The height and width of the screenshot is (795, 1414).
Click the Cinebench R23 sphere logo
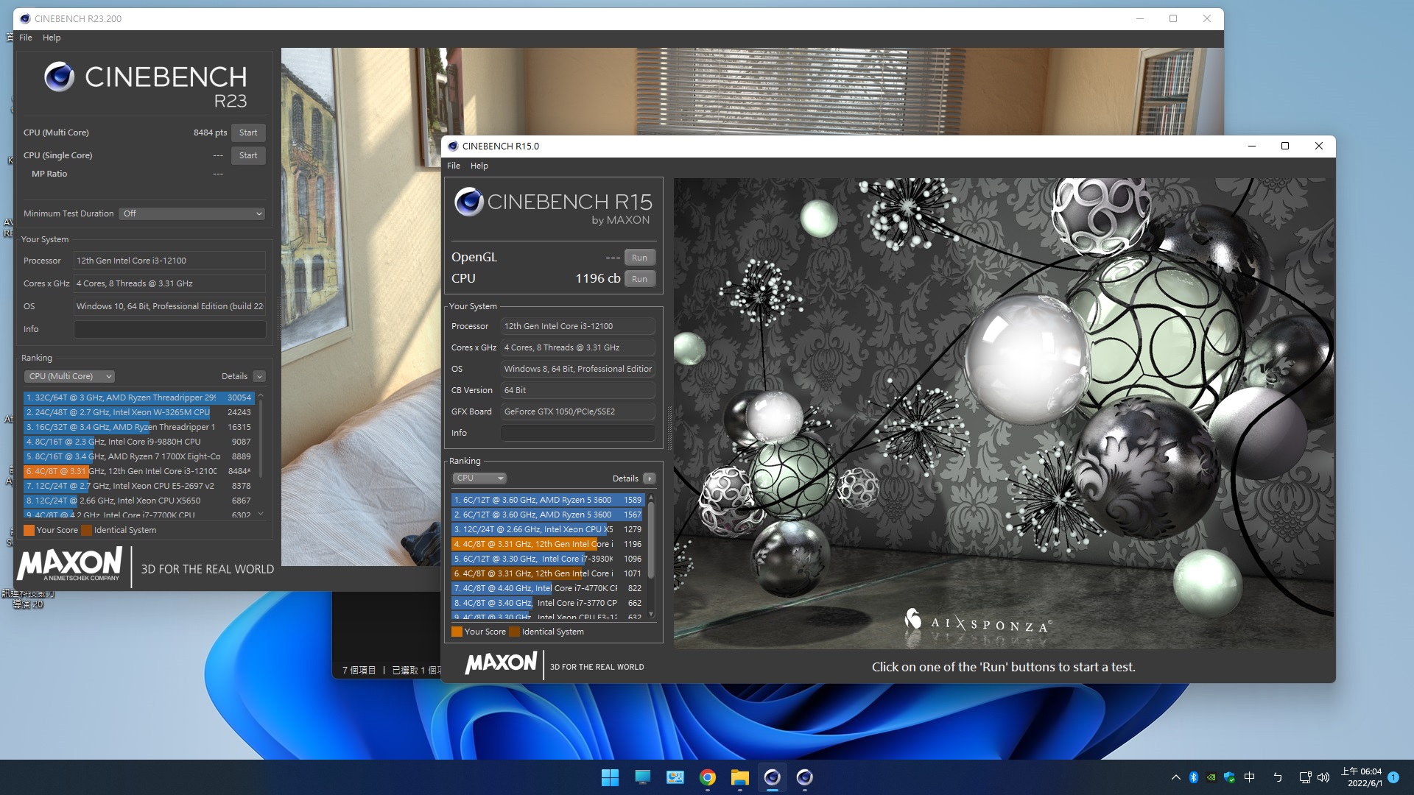point(59,77)
